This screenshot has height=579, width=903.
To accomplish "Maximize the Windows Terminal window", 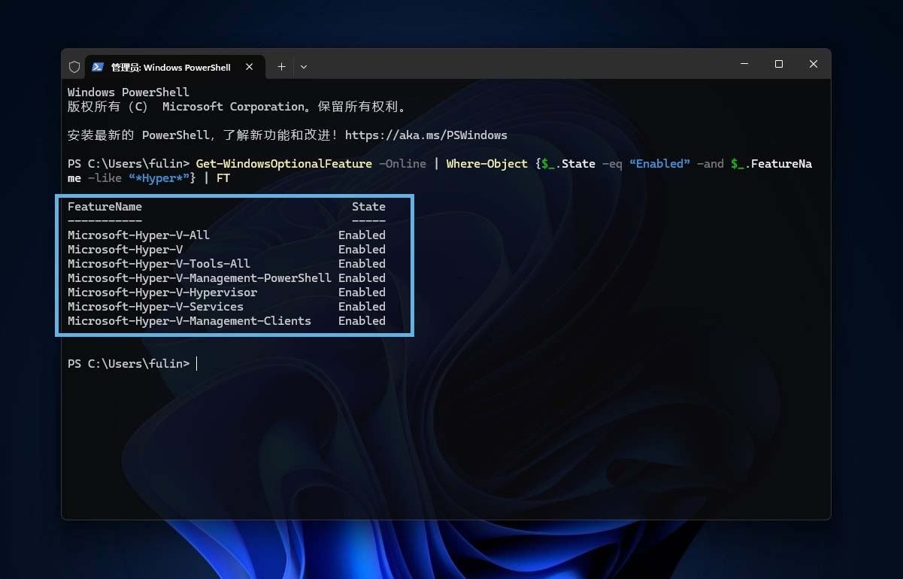I will point(778,64).
